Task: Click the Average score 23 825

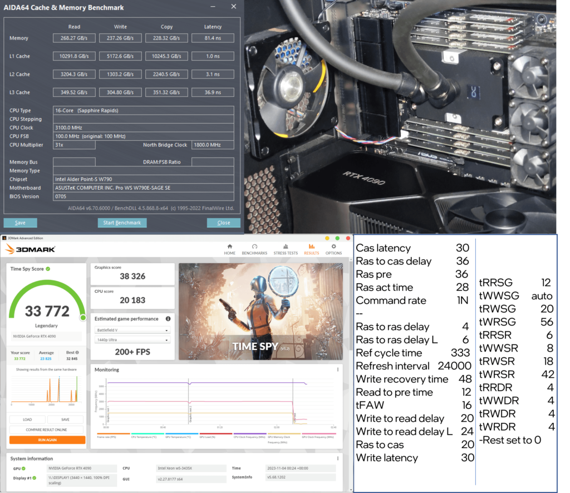Action: pyautogui.click(x=46, y=359)
